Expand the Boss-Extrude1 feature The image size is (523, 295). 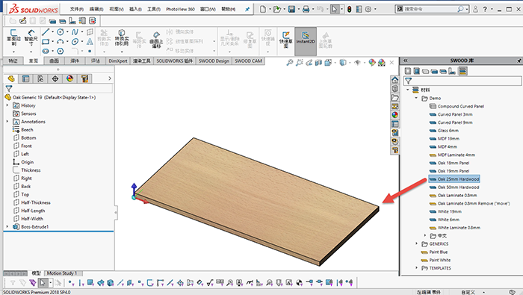7,227
